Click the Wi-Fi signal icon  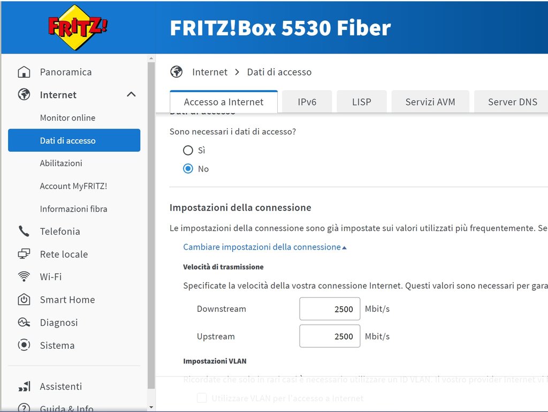pyautogui.click(x=24, y=277)
